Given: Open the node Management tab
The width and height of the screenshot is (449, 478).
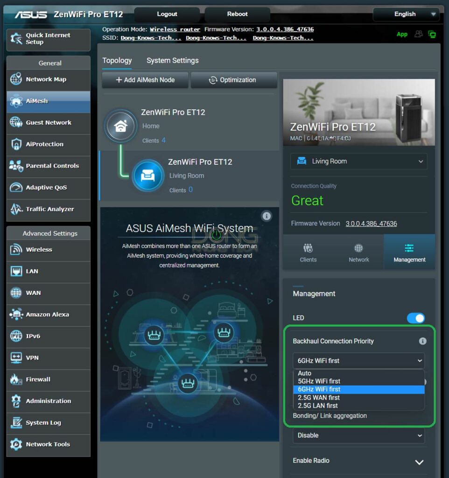Looking at the screenshot, I should [x=409, y=253].
